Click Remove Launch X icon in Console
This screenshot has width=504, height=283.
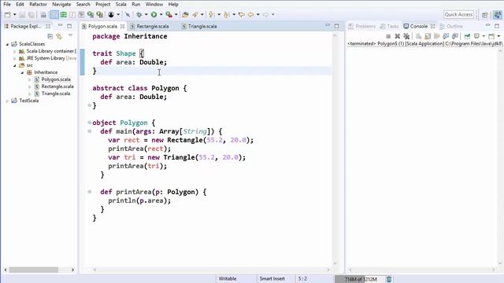397,36
